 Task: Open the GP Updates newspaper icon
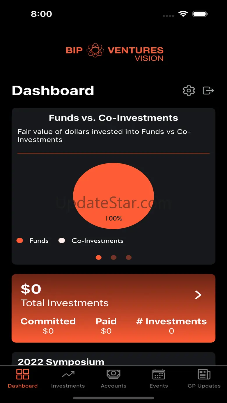[204, 374]
